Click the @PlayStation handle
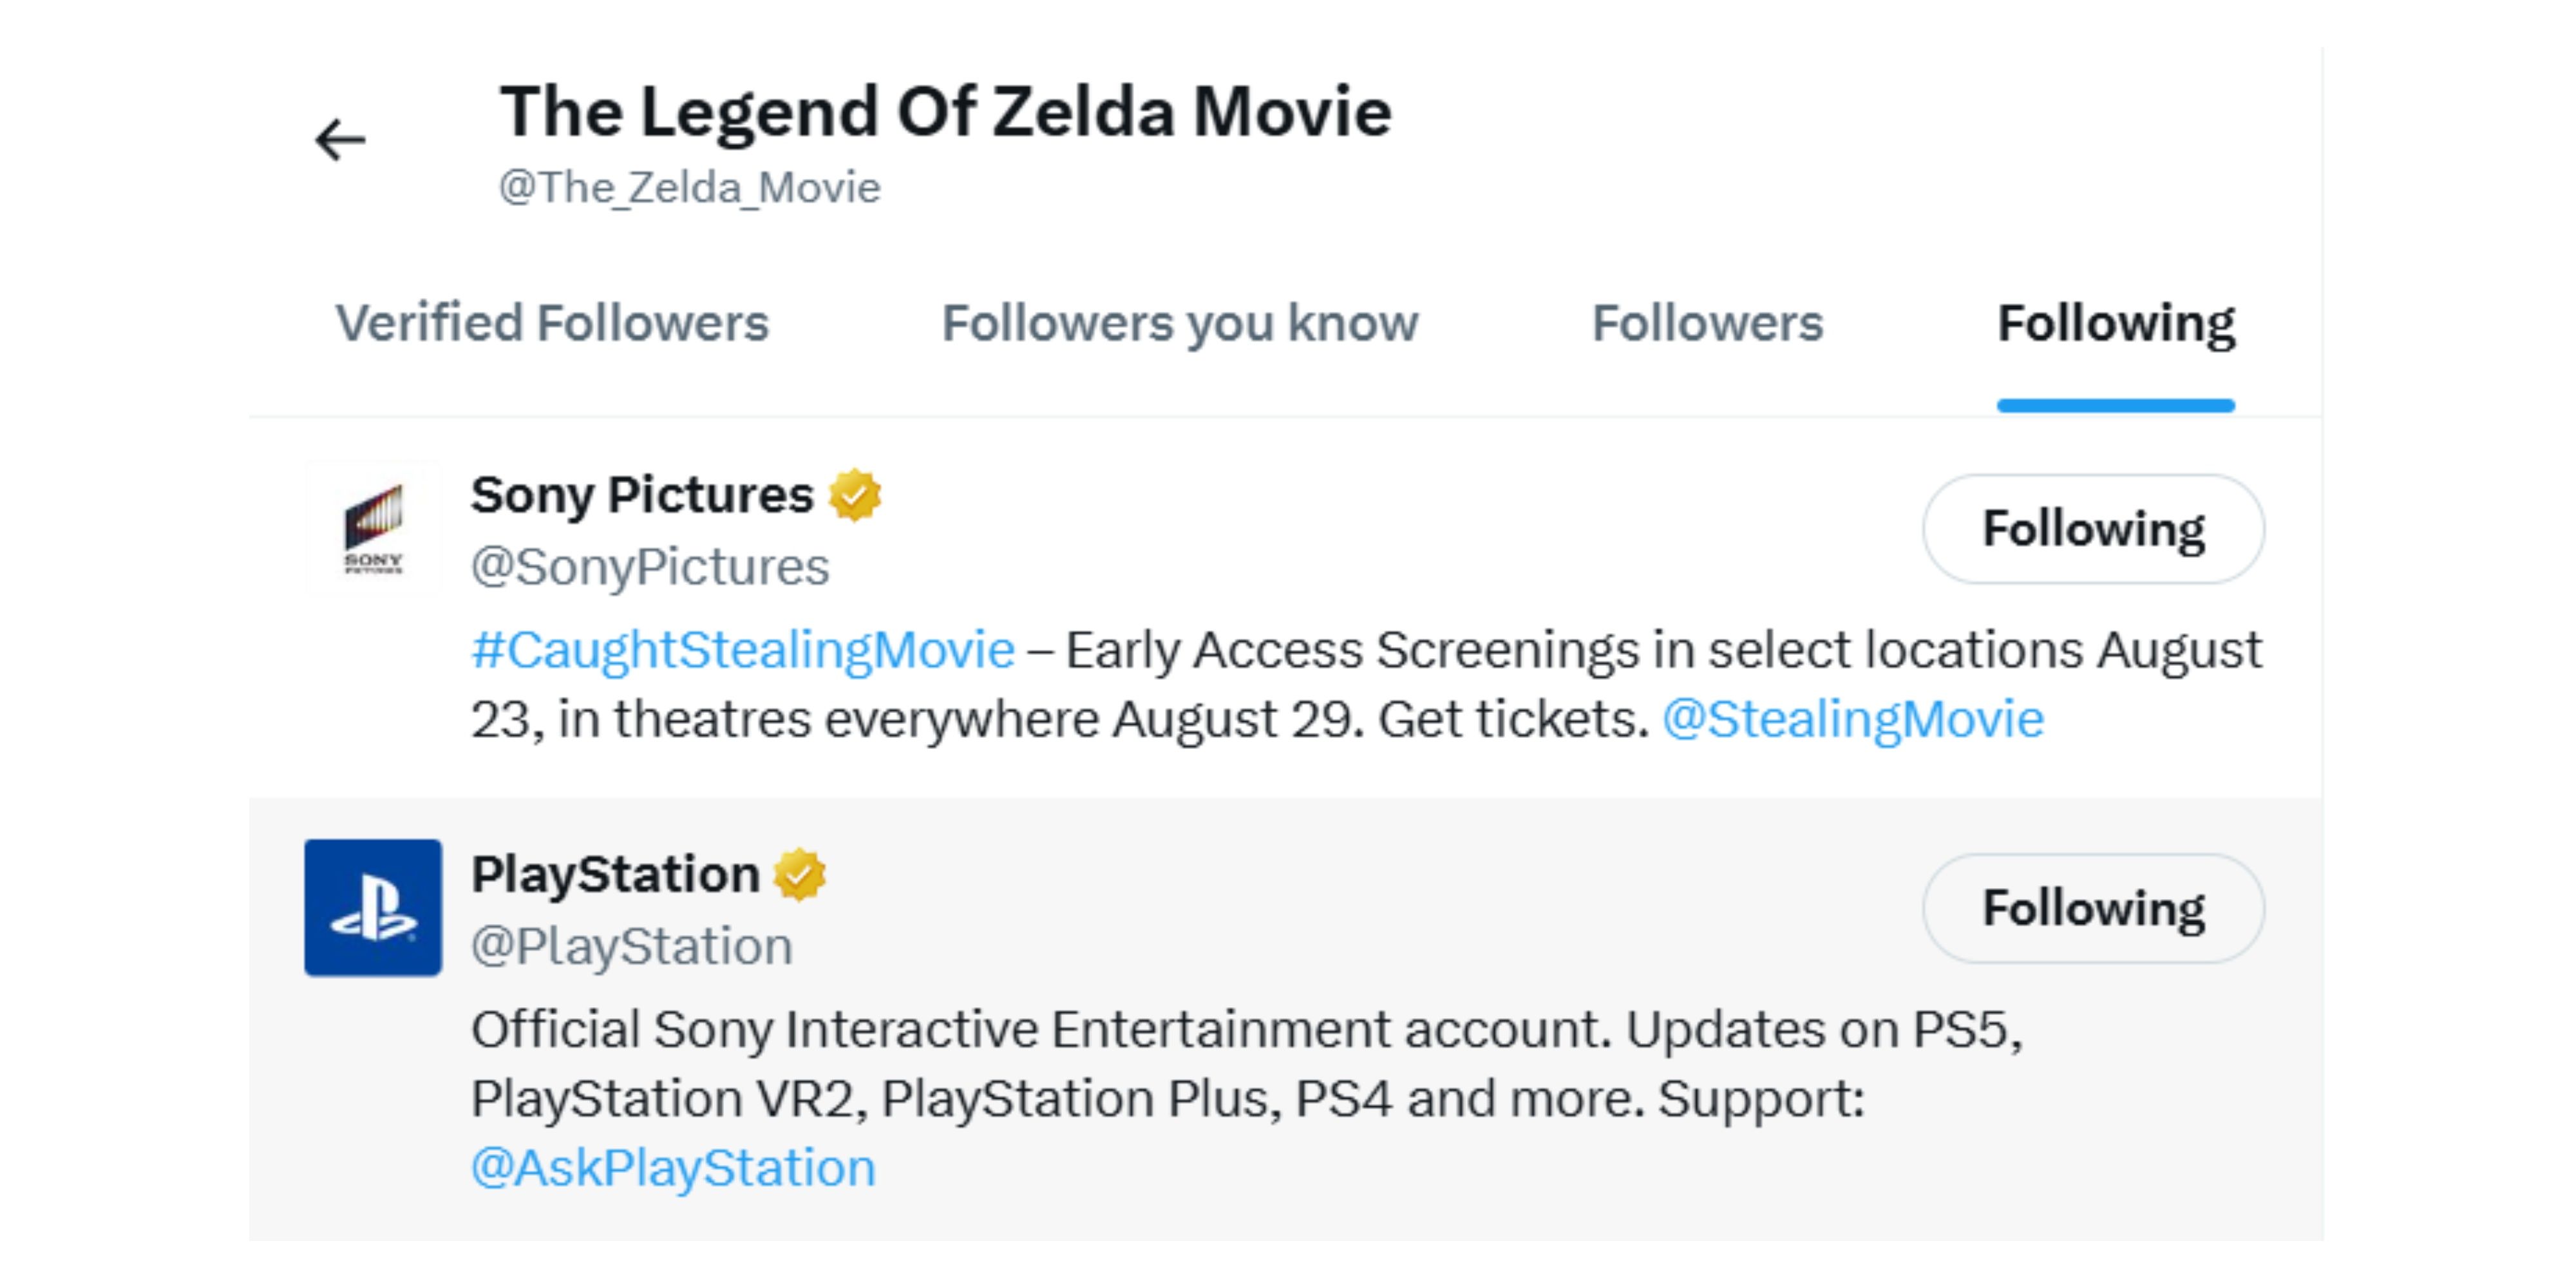Screen dimensions: 2576x1288 pyautogui.click(x=632, y=946)
